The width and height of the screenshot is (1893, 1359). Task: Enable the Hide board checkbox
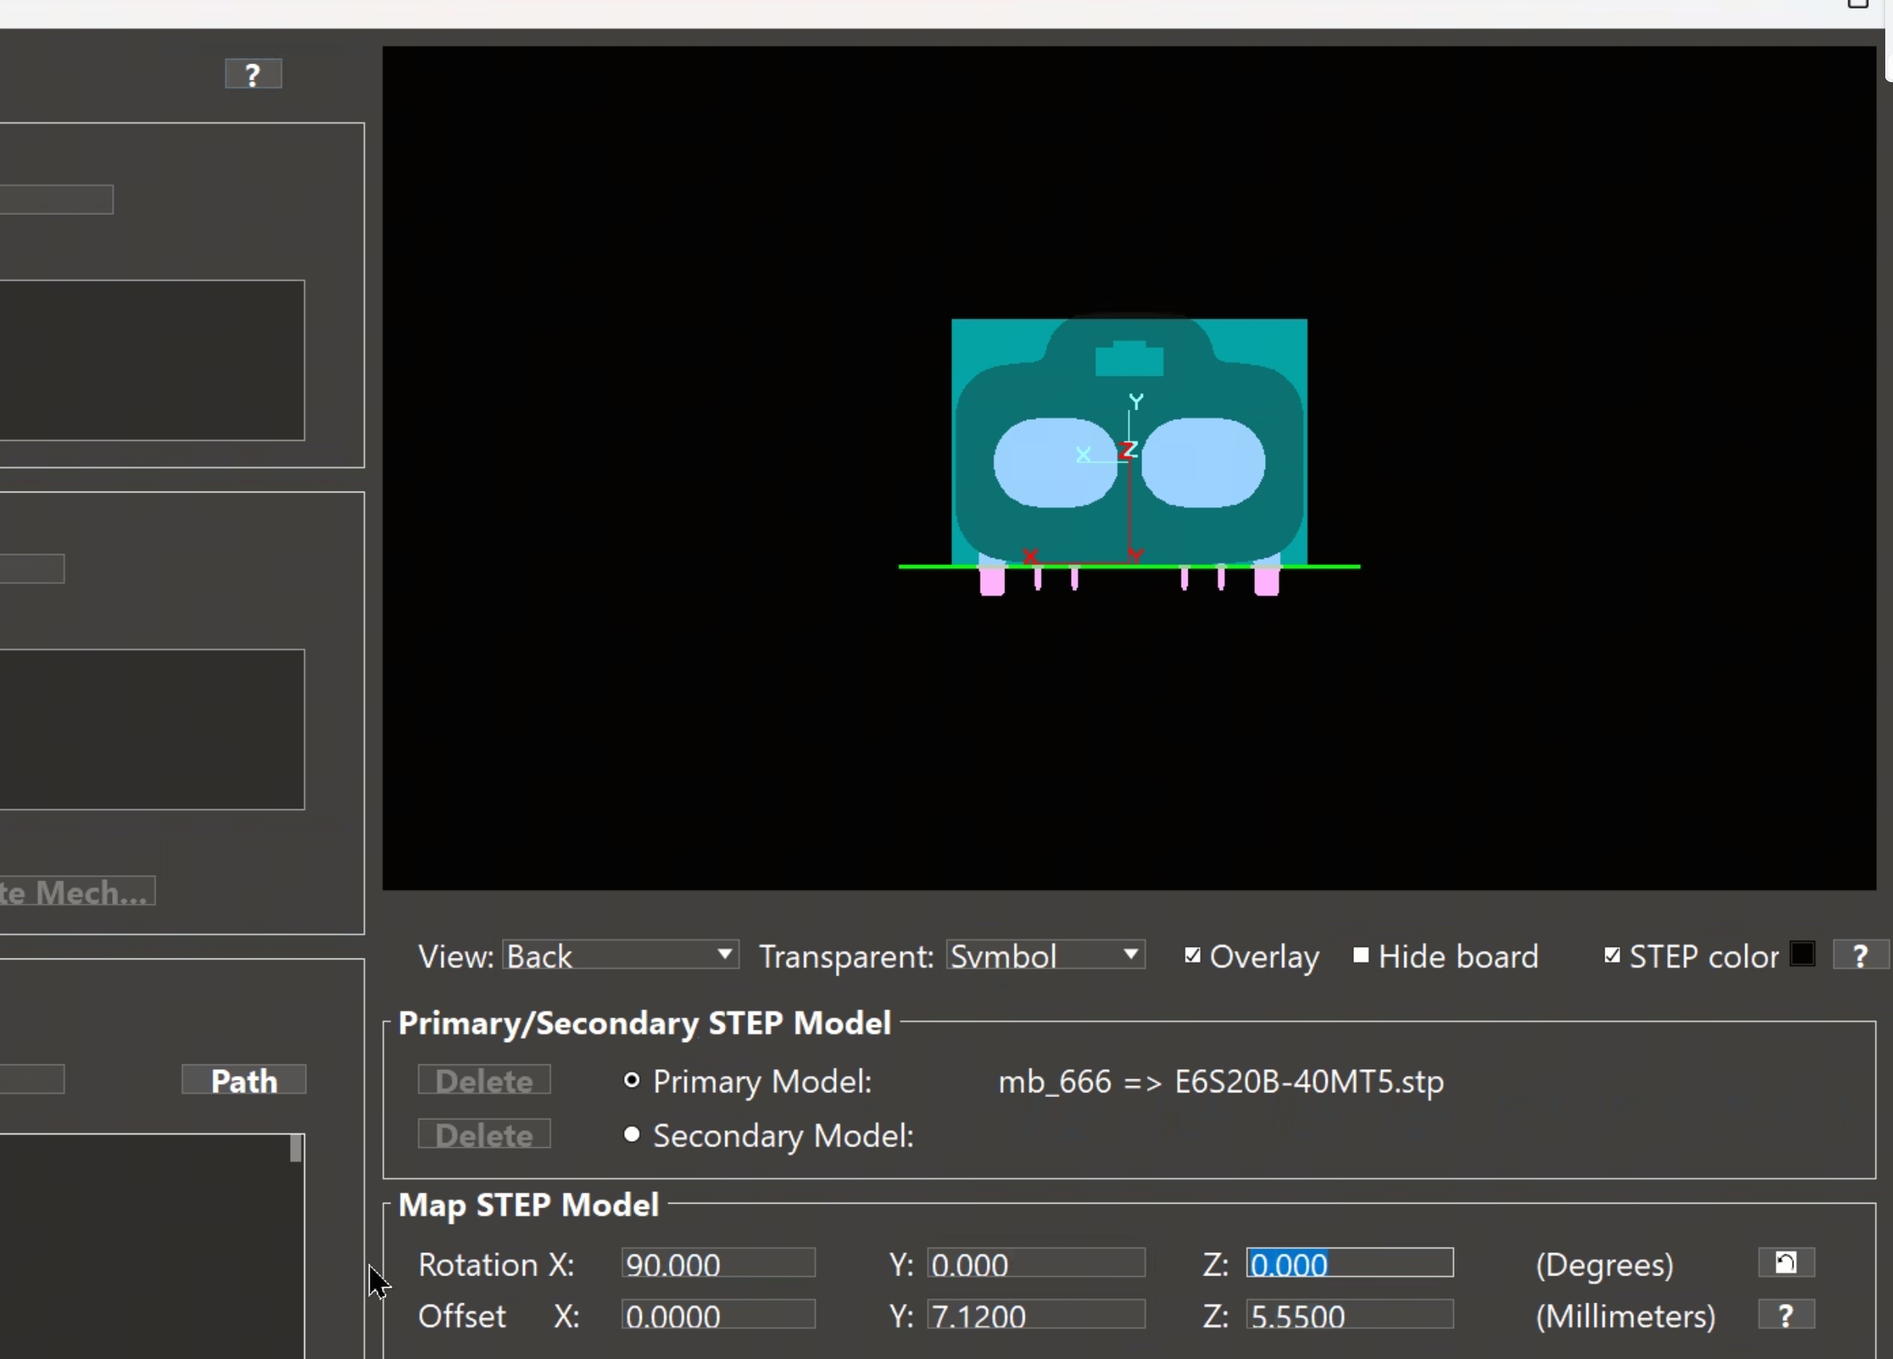point(1360,955)
